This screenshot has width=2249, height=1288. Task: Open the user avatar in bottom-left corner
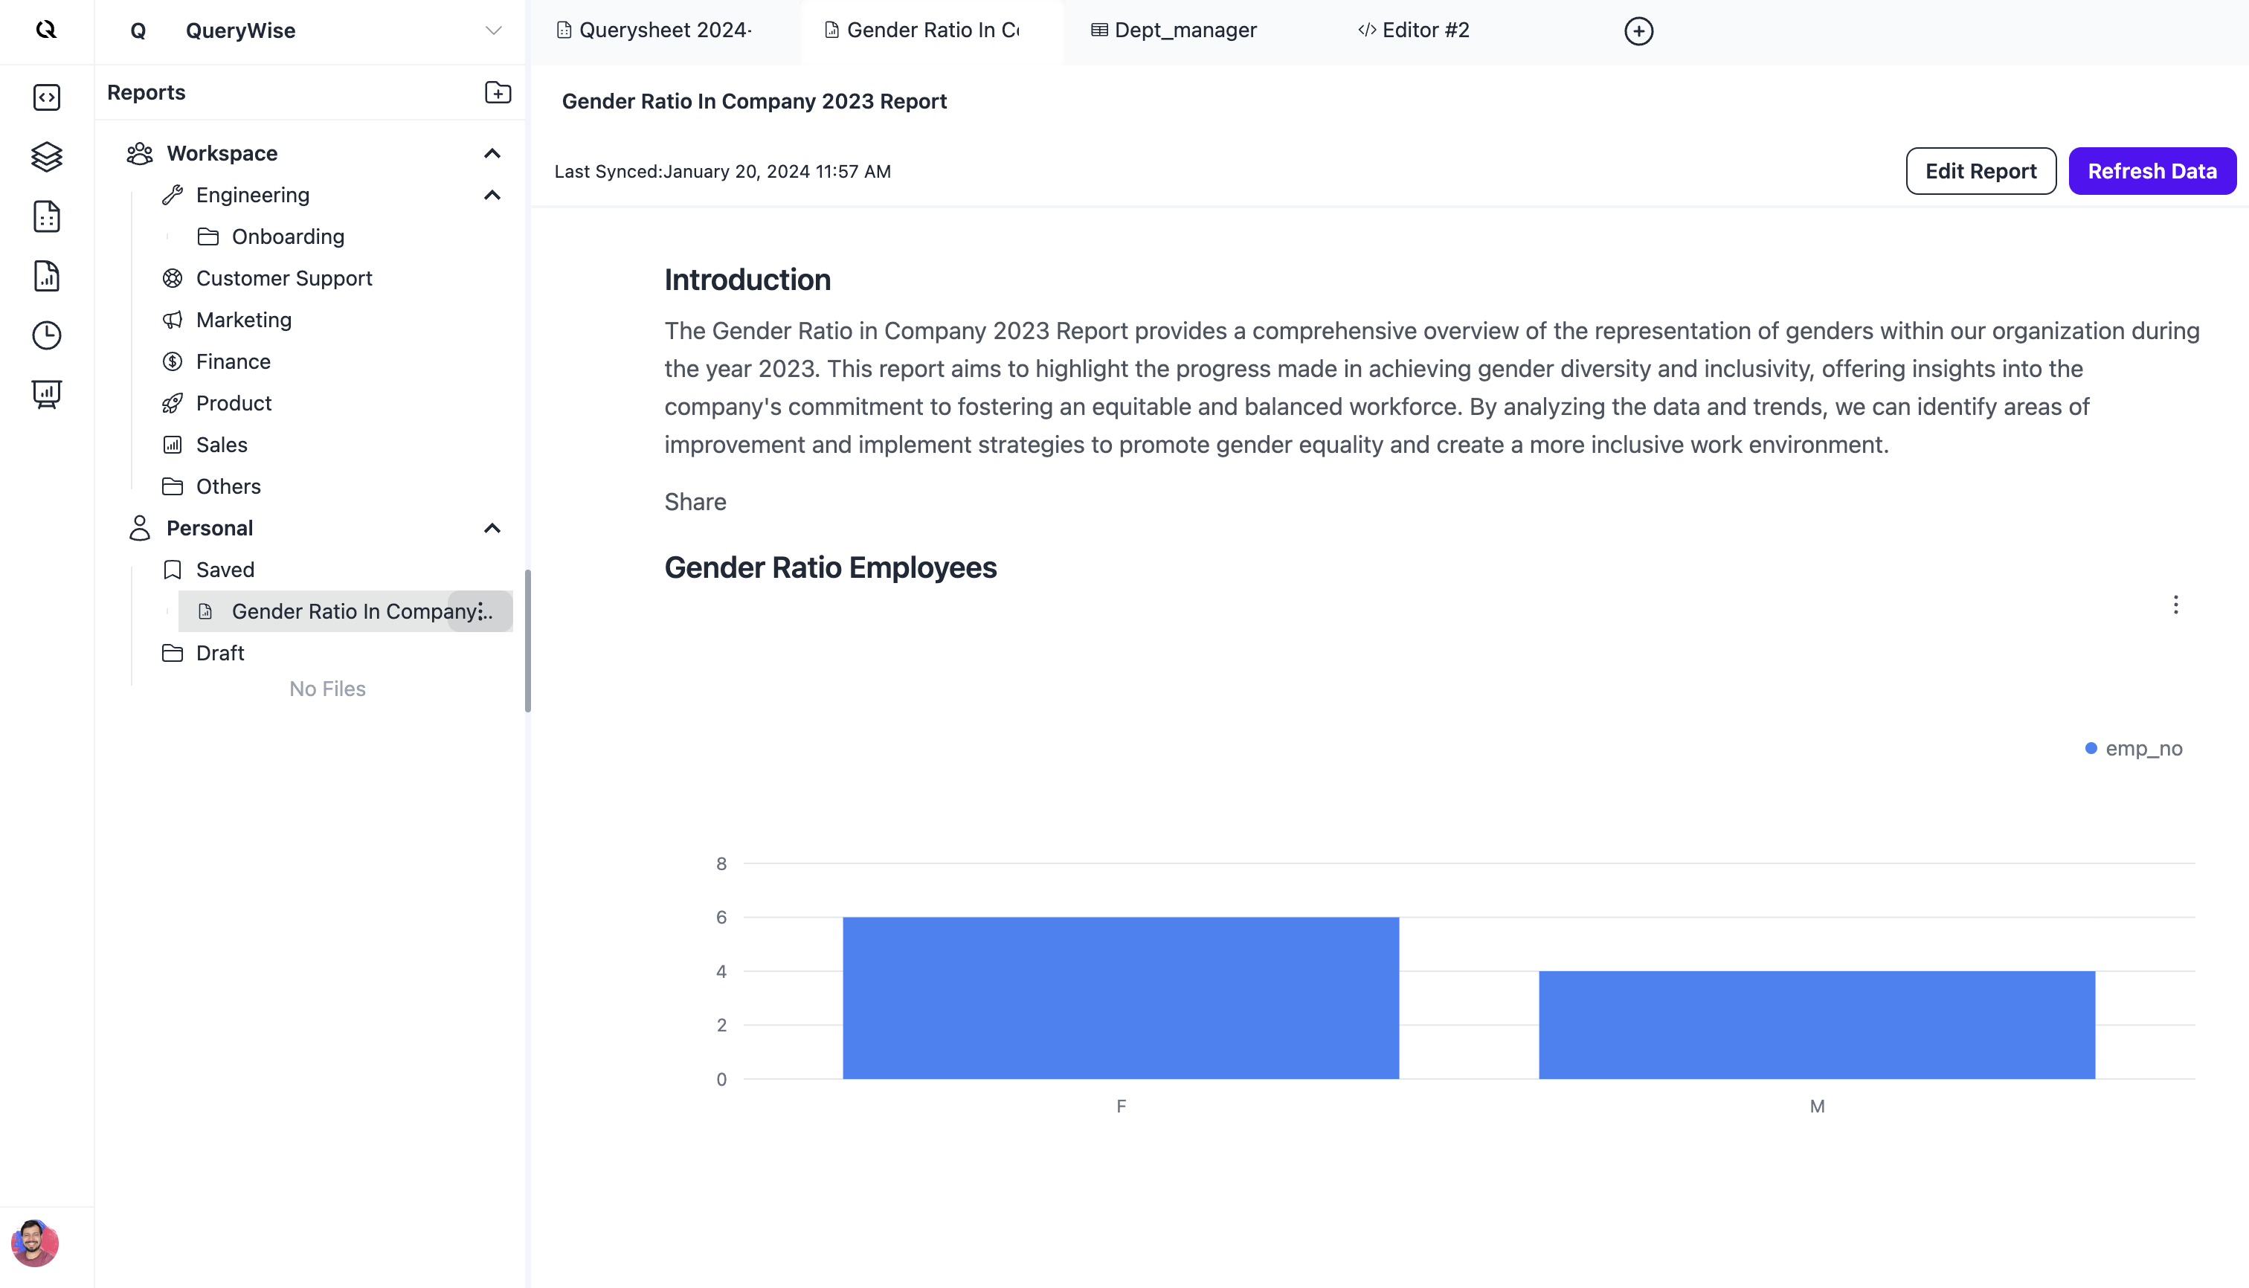[x=36, y=1243]
